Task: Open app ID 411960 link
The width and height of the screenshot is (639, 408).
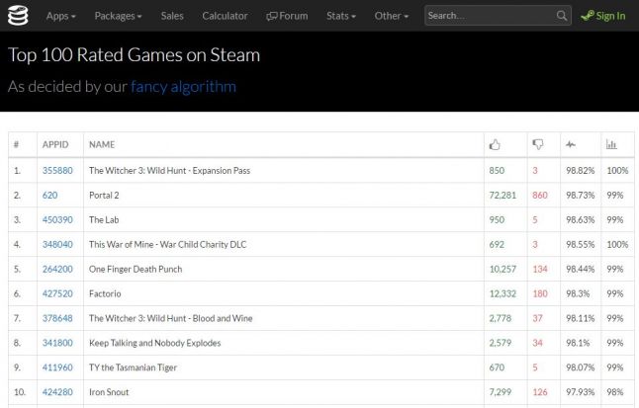Action: (x=57, y=367)
